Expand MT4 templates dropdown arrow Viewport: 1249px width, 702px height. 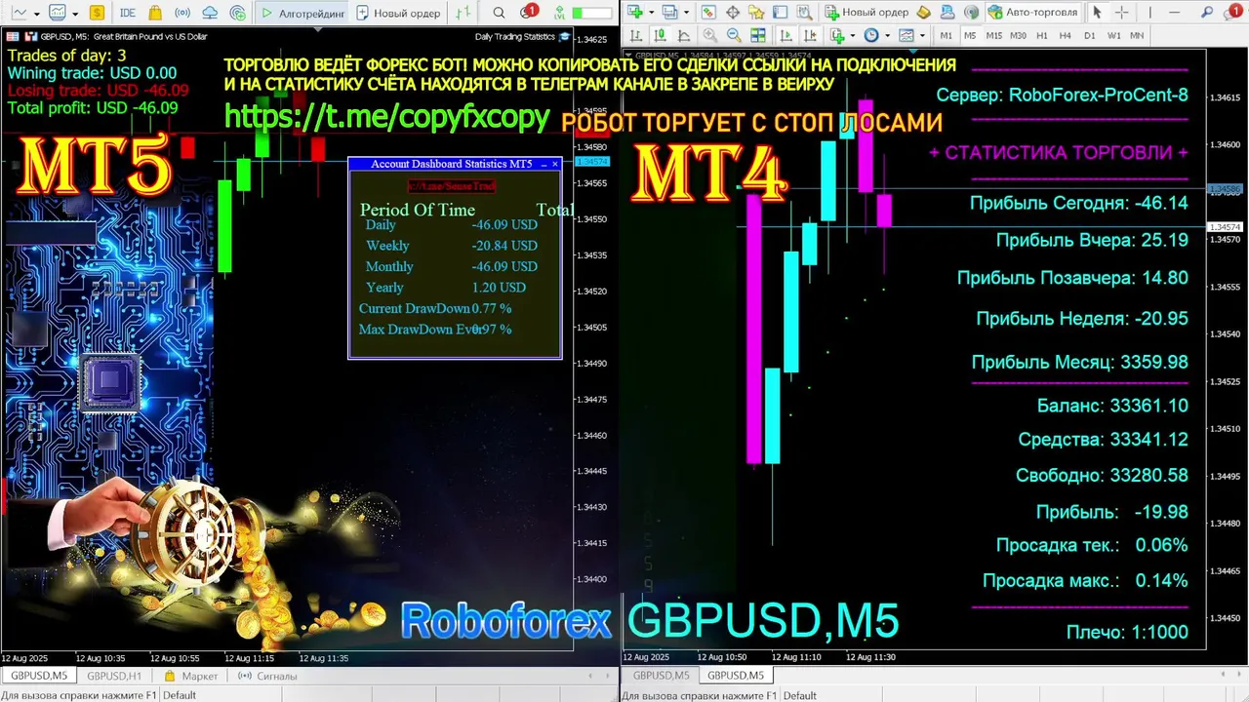pyautogui.click(x=922, y=35)
